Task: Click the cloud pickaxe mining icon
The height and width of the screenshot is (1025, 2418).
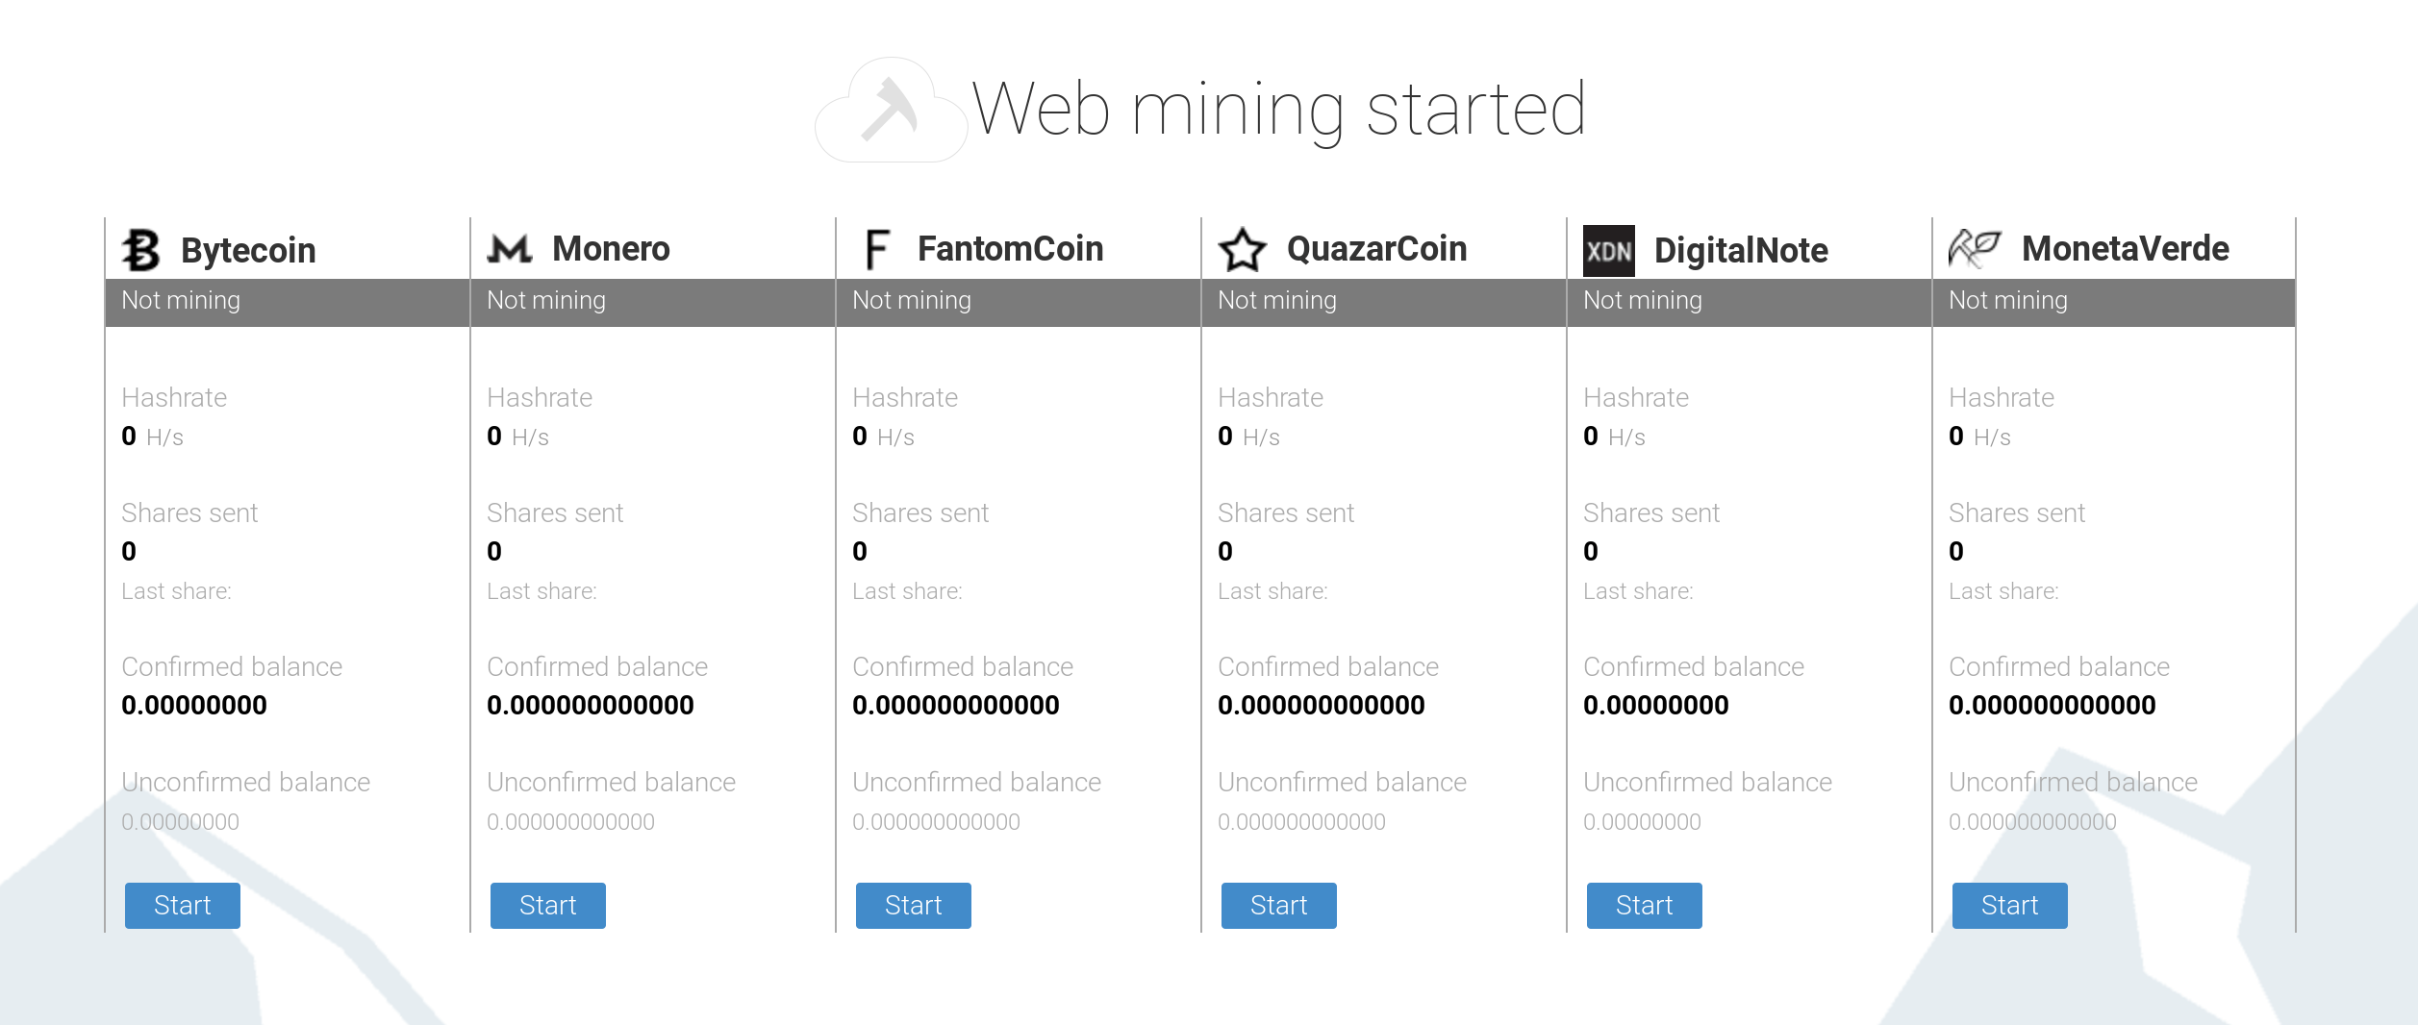Action: click(891, 110)
